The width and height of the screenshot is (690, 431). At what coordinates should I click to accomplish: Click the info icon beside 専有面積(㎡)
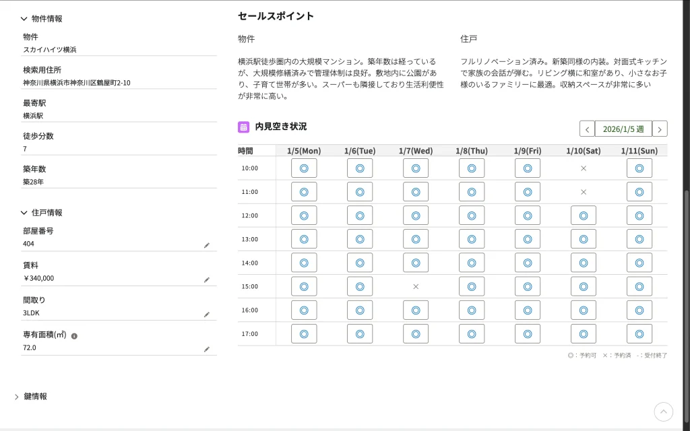point(74,335)
